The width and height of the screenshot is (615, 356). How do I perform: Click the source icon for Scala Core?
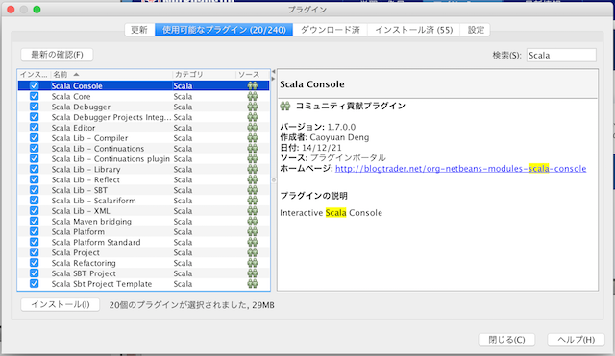[253, 96]
